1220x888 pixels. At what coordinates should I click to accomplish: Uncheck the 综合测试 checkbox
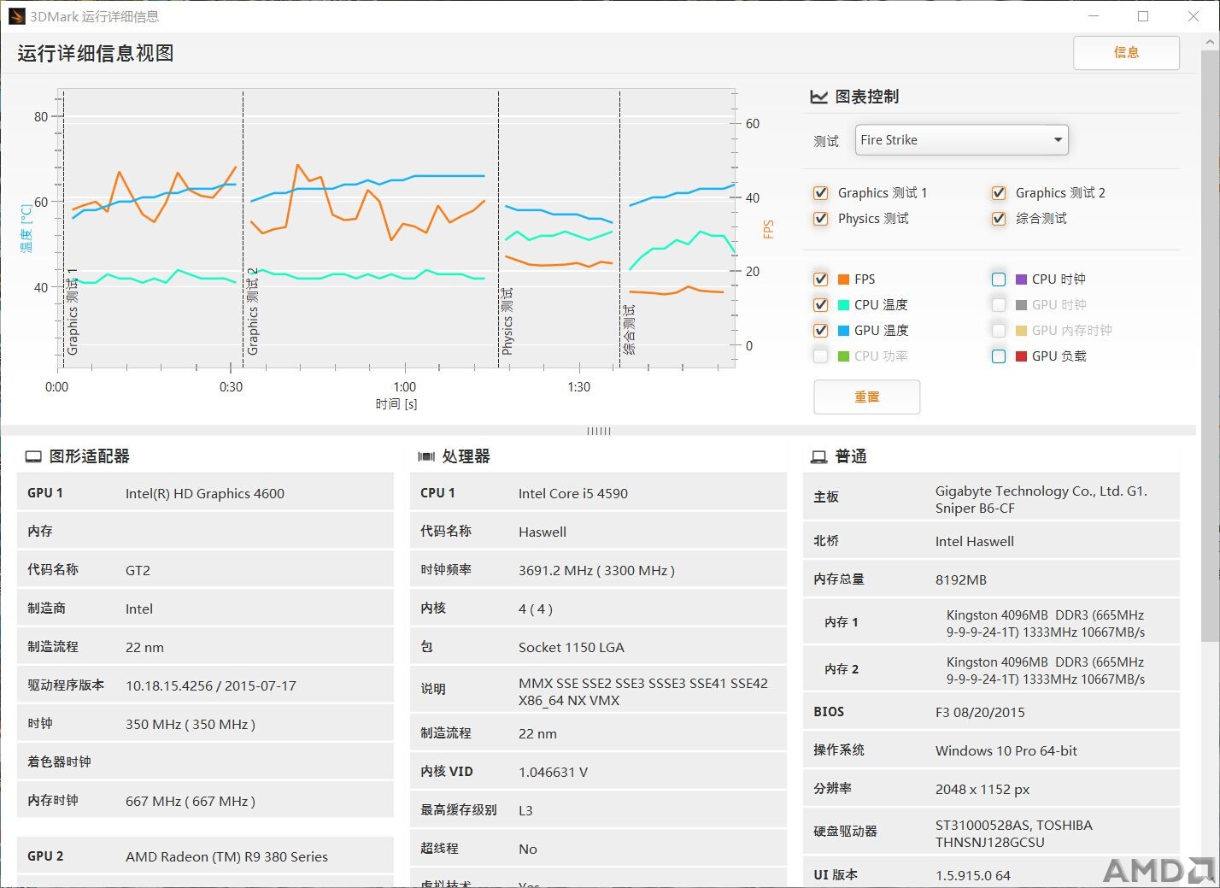pyautogui.click(x=999, y=219)
